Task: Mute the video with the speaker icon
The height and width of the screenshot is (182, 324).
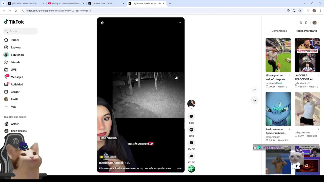Action: [x=102, y=23]
